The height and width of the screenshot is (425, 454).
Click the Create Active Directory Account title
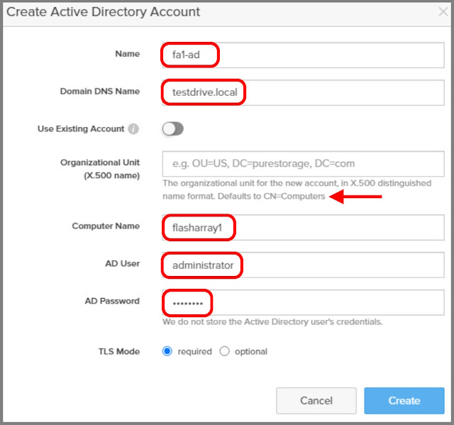103,12
